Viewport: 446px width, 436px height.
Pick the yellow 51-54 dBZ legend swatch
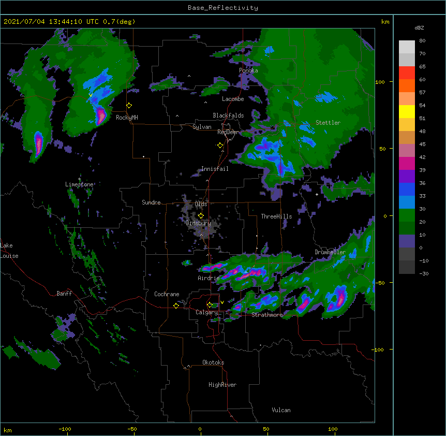pyautogui.click(x=407, y=111)
